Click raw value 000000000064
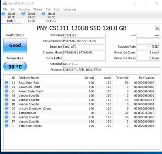162x154 pixels. pyautogui.click(x=144, y=122)
